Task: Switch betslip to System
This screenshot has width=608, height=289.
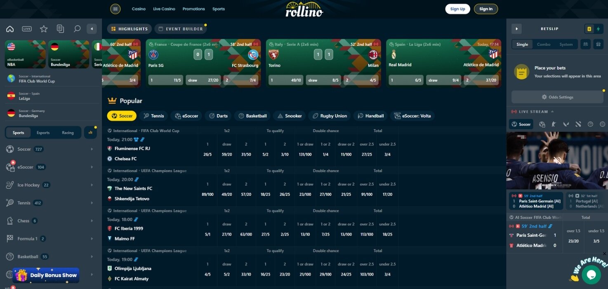Action: tap(566, 44)
